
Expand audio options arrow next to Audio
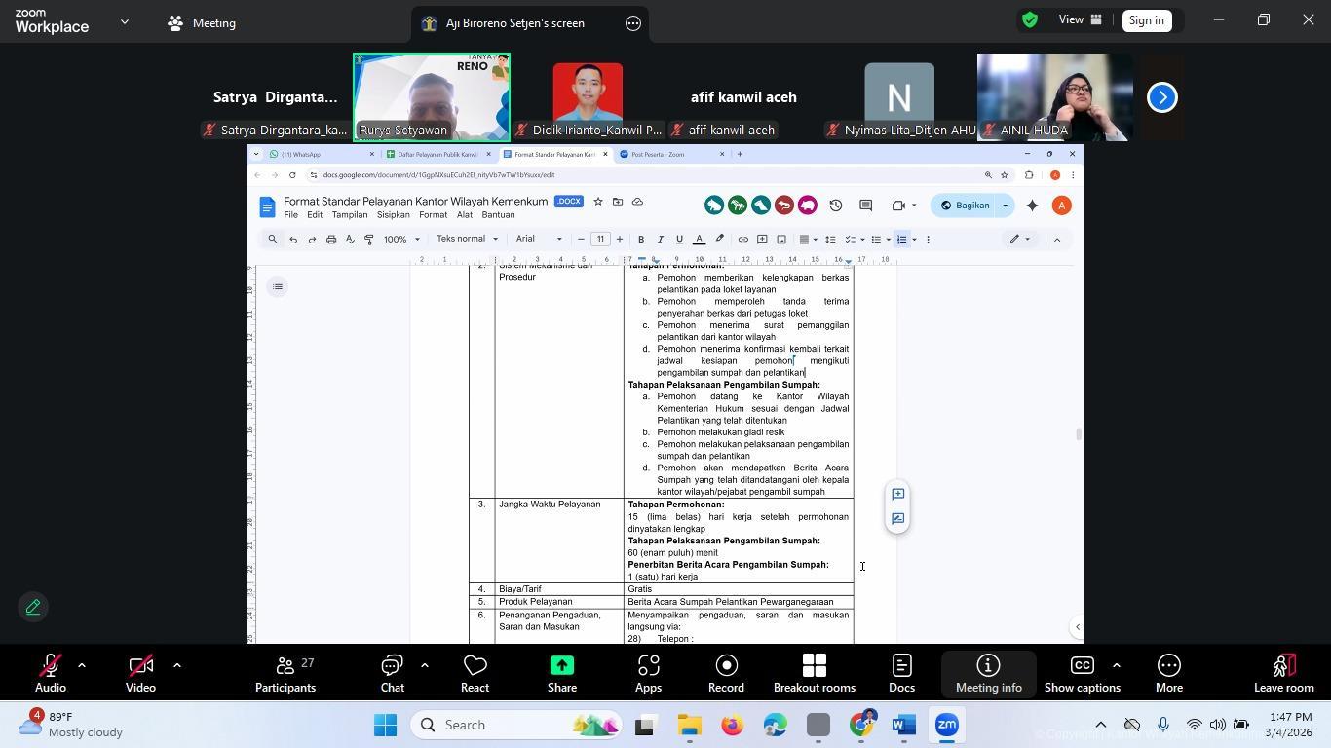[x=82, y=665]
